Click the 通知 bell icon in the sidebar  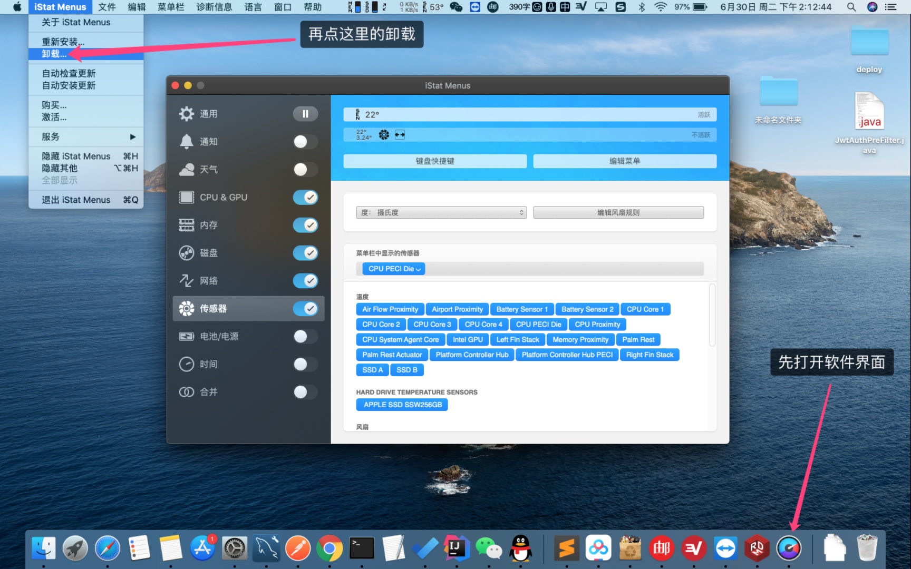pos(186,142)
